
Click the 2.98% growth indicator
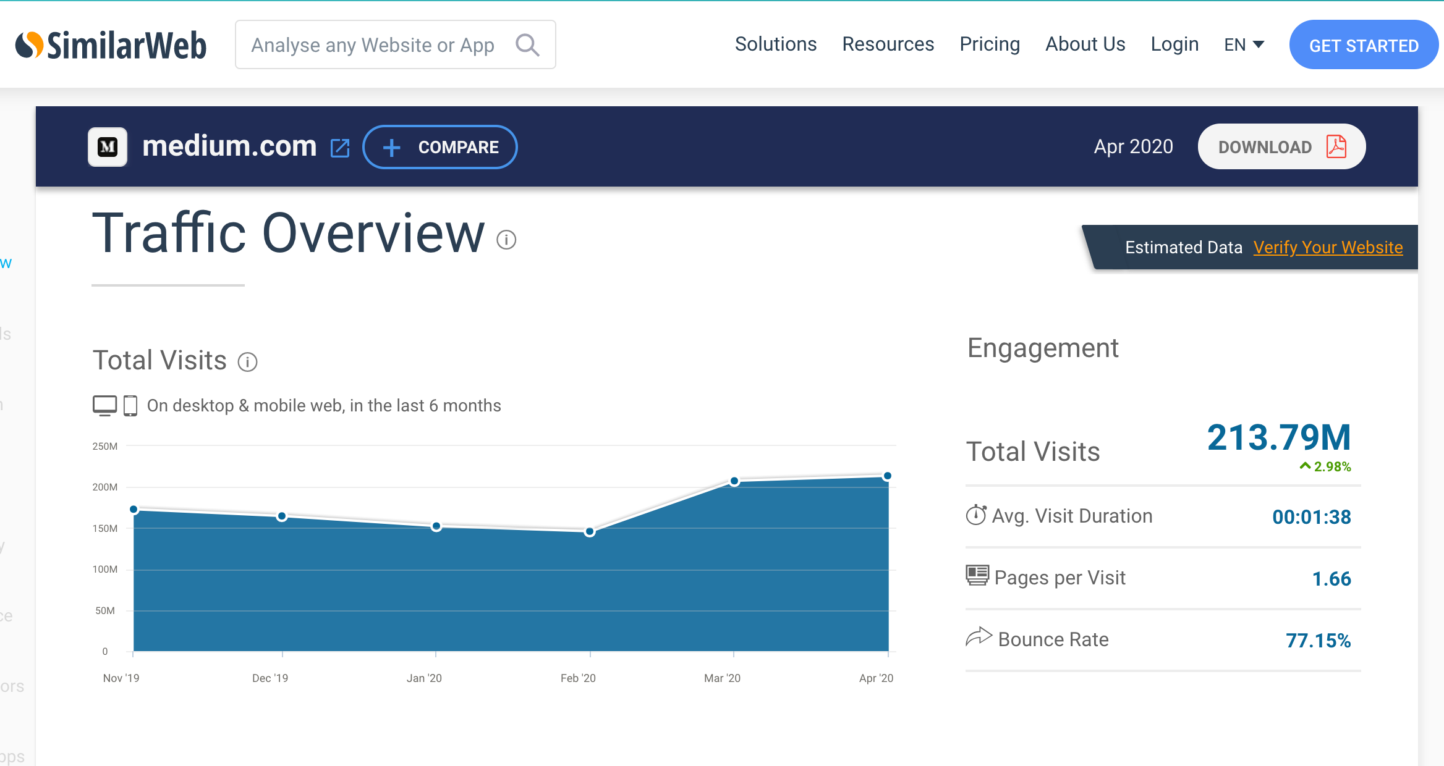1325,467
